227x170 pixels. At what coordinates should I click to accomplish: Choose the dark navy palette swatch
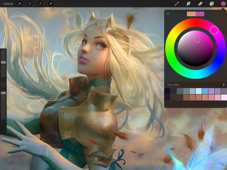click(174, 91)
